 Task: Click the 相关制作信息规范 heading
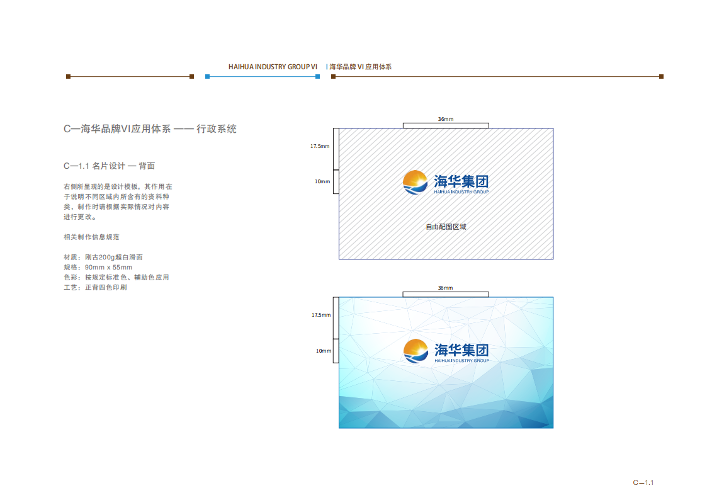pyautogui.click(x=91, y=237)
